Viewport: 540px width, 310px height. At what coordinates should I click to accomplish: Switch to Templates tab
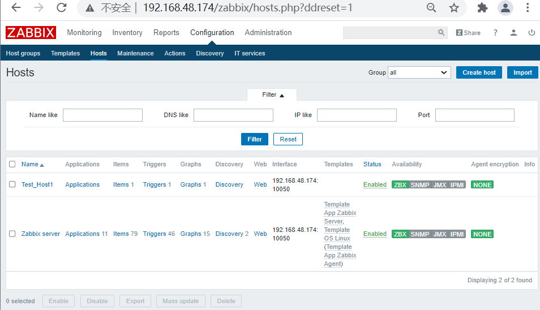click(x=66, y=53)
